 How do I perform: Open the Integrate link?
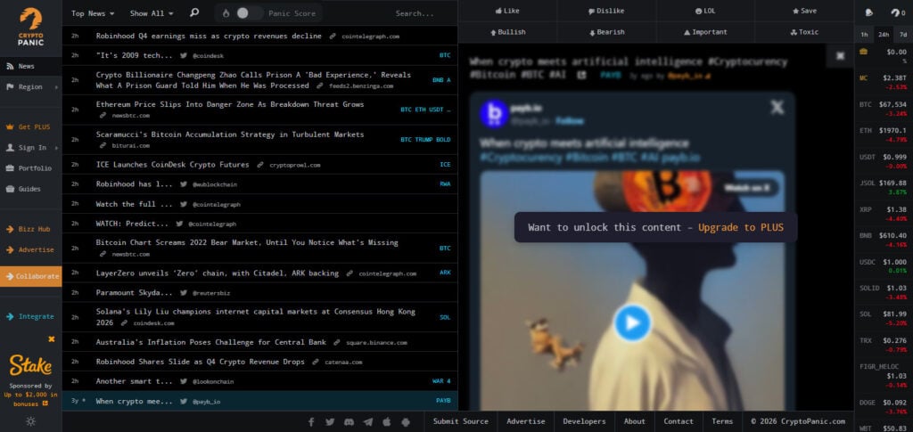[31, 316]
